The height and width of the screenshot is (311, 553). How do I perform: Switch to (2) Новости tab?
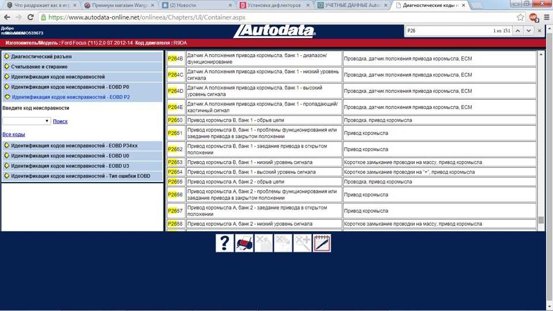click(196, 5)
